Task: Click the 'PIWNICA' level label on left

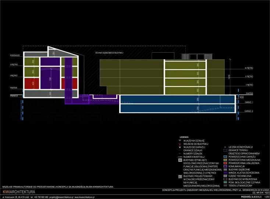Action: tap(15, 96)
